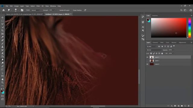Screen dimensions: 193x108
Task: Open the layer filter Kind dropdown
Action: pyautogui.click(x=151, y=46)
